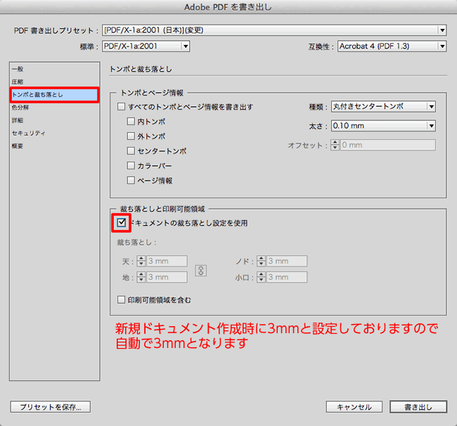Open the PDF 書き出しプリセット dropdown

coord(274,30)
